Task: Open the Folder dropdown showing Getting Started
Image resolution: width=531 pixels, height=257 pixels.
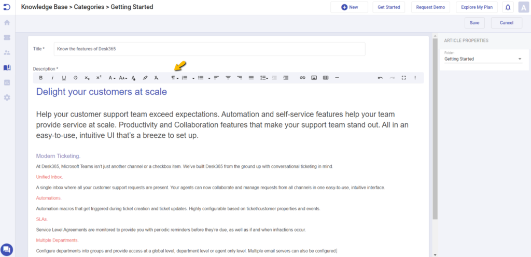Action: click(483, 59)
